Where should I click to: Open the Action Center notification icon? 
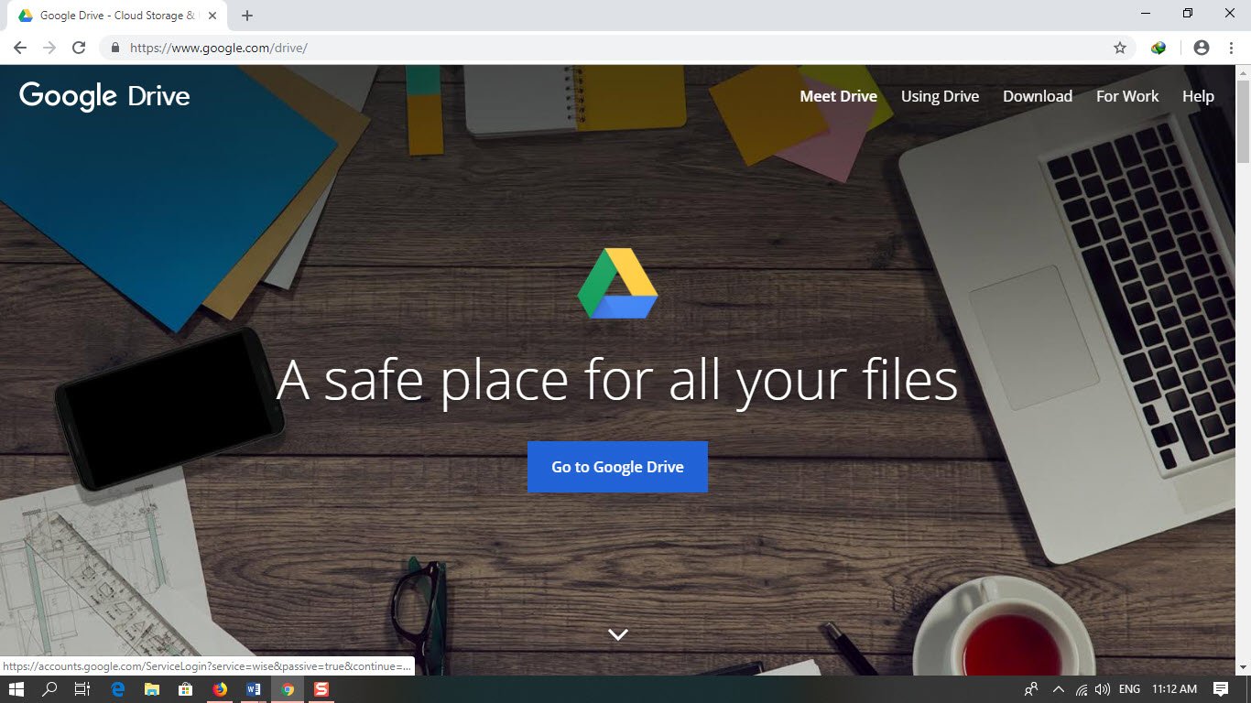[1222, 688]
